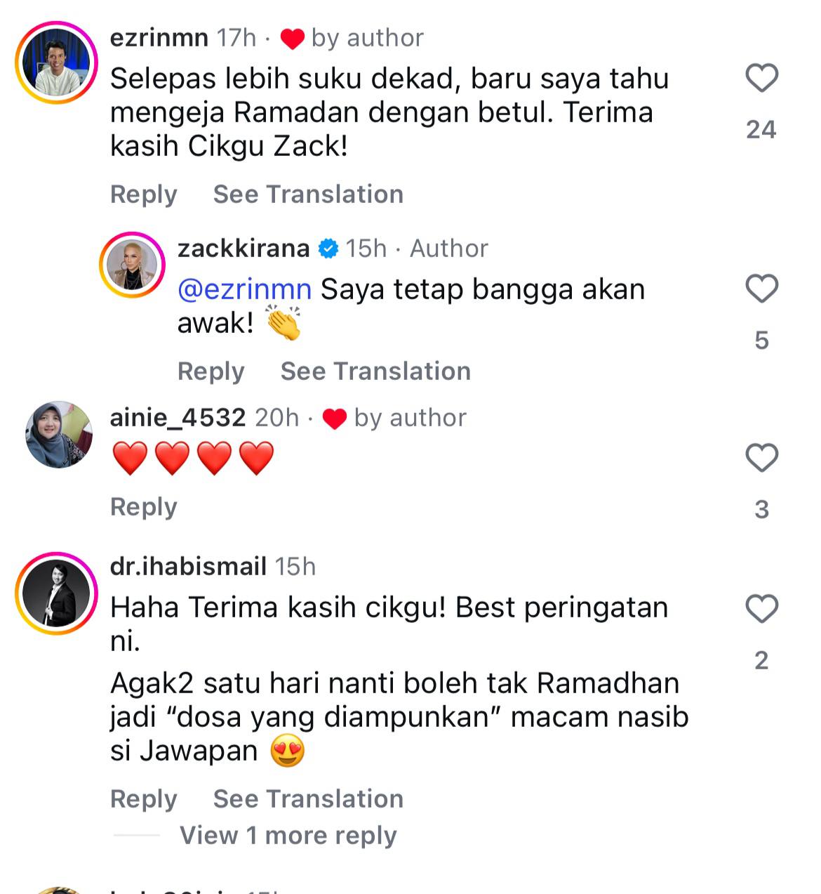This screenshot has width=821, height=894.
Task: Open the @ezrinmn mention link
Action: [x=244, y=289]
